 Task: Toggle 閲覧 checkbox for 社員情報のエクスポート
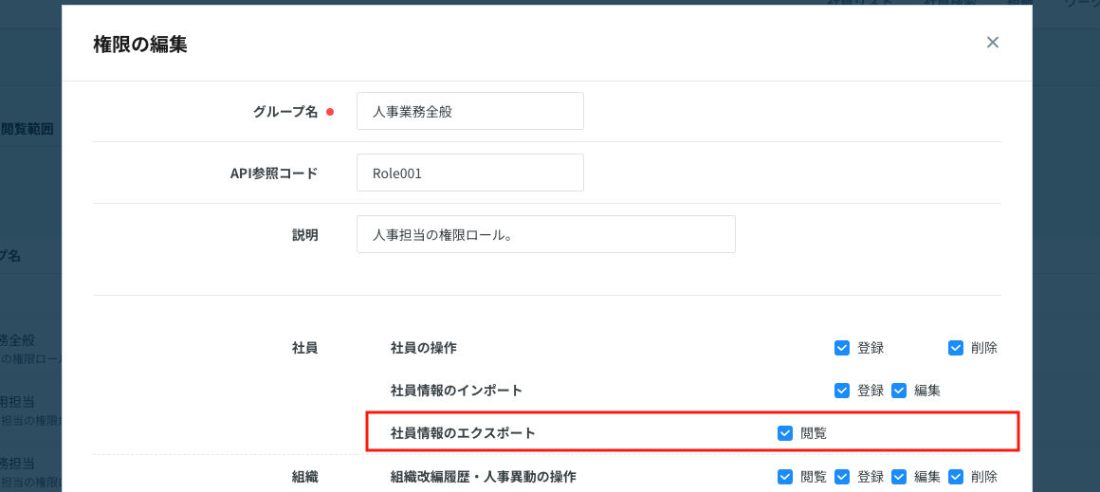[785, 433]
